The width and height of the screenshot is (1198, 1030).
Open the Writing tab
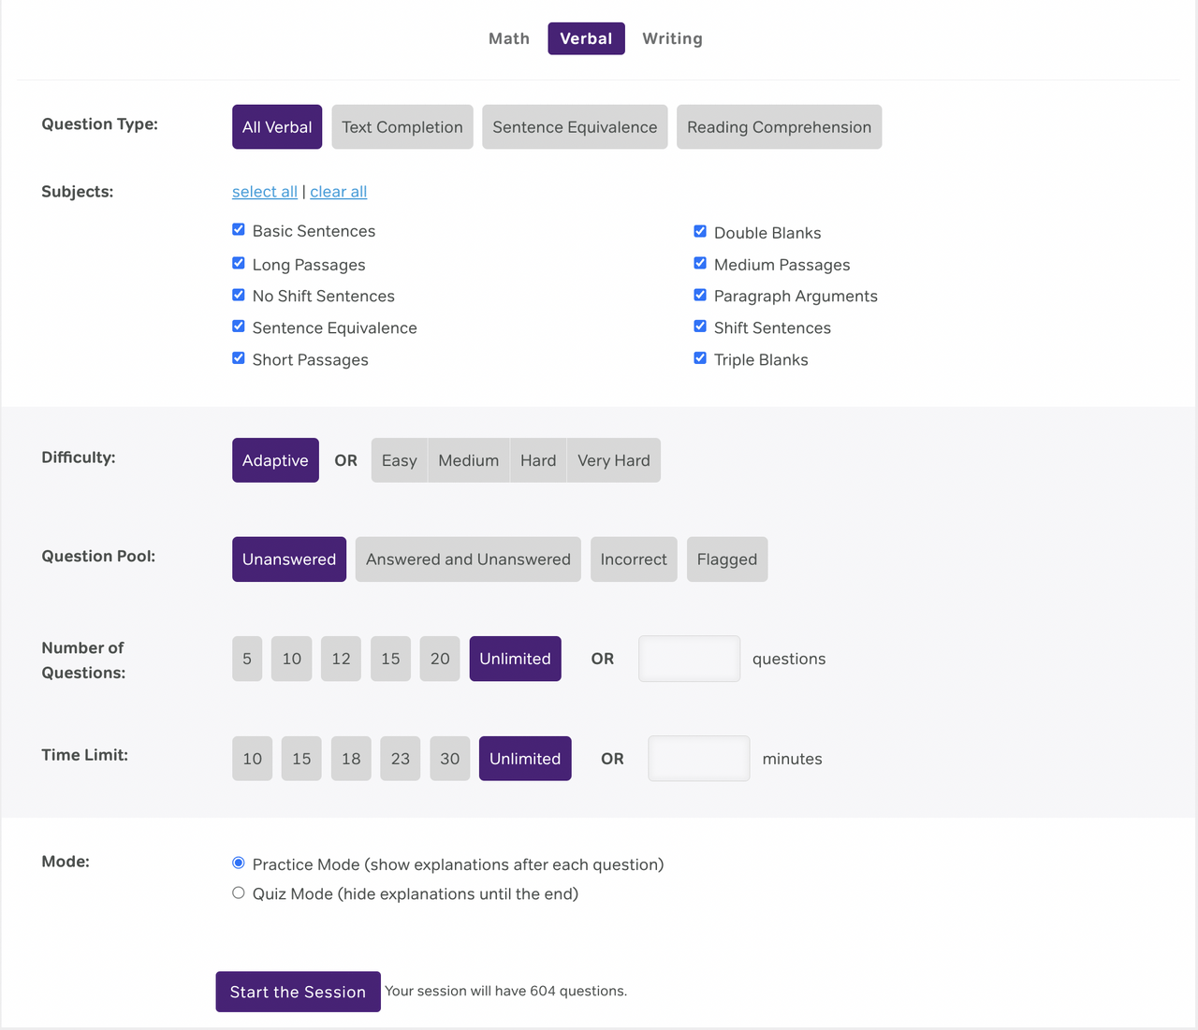(x=671, y=38)
